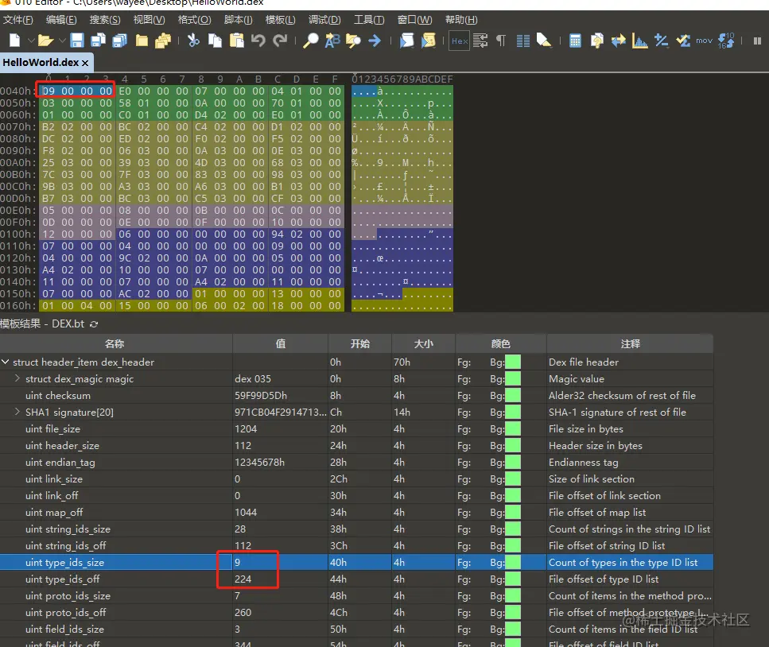Open the Histogram tool
The width and height of the screenshot is (769, 647).
click(x=639, y=41)
